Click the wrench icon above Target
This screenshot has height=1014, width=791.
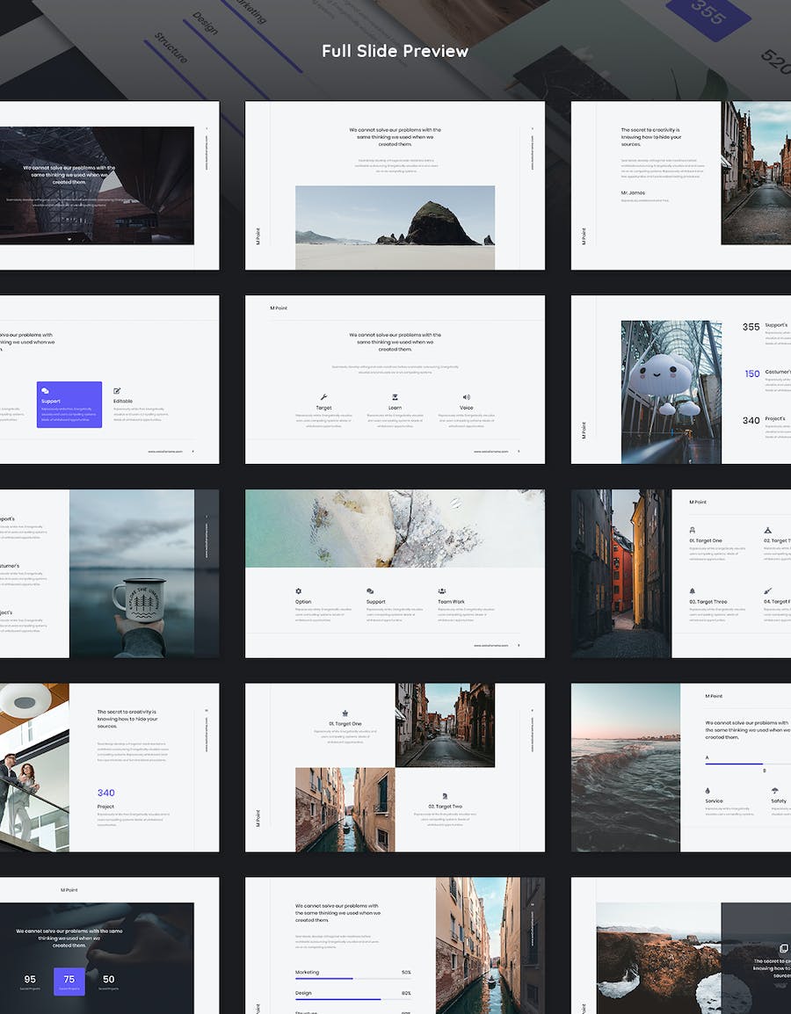tap(323, 397)
